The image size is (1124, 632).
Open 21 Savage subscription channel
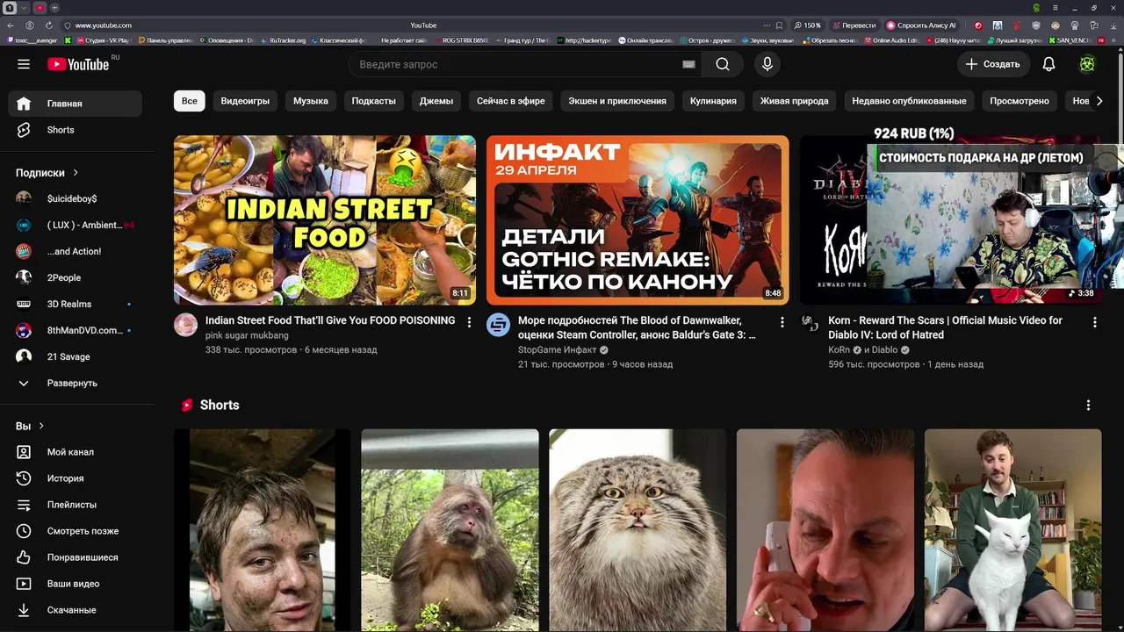[x=76, y=357]
